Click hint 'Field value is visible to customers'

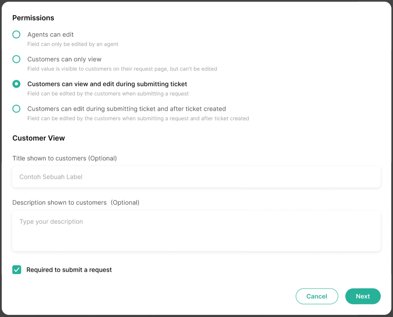coord(122,69)
